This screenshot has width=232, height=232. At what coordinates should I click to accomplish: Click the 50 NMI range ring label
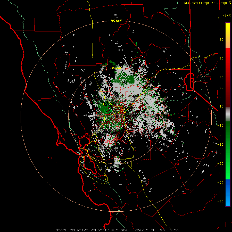tap(116, 68)
